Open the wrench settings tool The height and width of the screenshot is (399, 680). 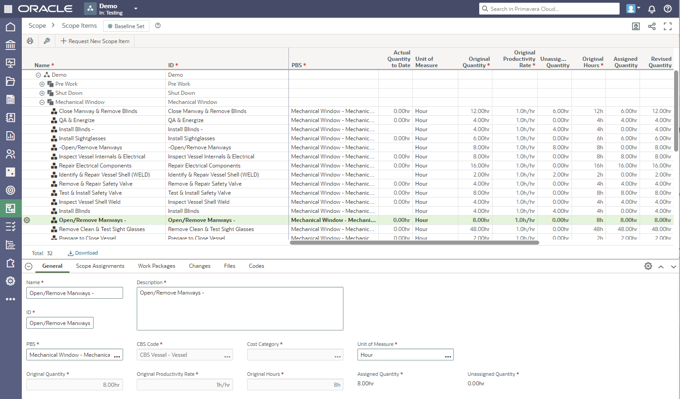[47, 41]
